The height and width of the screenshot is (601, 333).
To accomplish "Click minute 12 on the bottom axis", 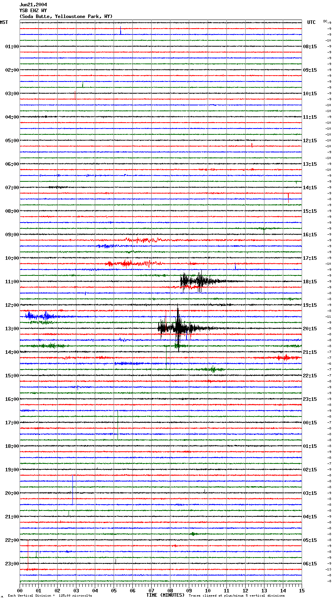I will pos(245,590).
